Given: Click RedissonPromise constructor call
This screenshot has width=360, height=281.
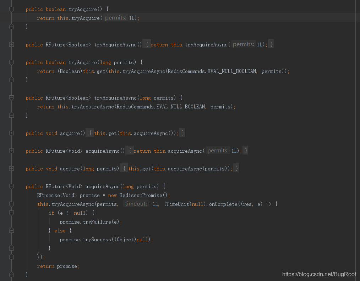Looking at the screenshot, I should [x=143, y=195].
